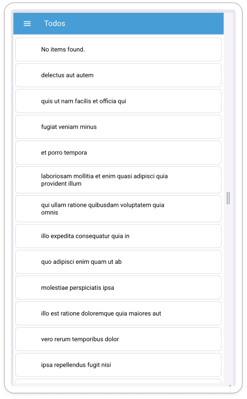247x399 pixels.
Task: Open the 'quo adipisci enim quam ut ab' todo
Action: point(118,262)
